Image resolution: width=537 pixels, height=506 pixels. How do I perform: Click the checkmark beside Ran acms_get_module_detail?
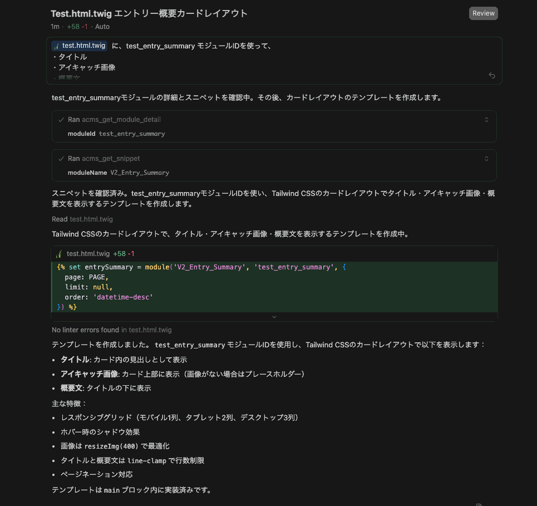61,119
